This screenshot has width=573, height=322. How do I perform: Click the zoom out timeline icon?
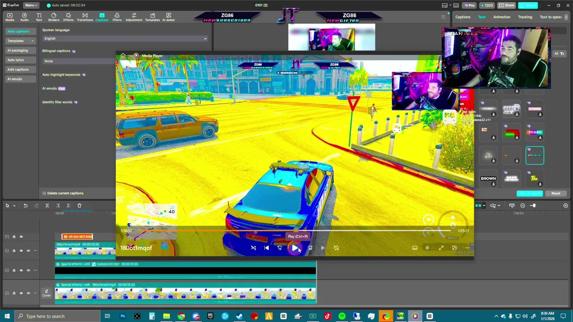tap(522, 205)
